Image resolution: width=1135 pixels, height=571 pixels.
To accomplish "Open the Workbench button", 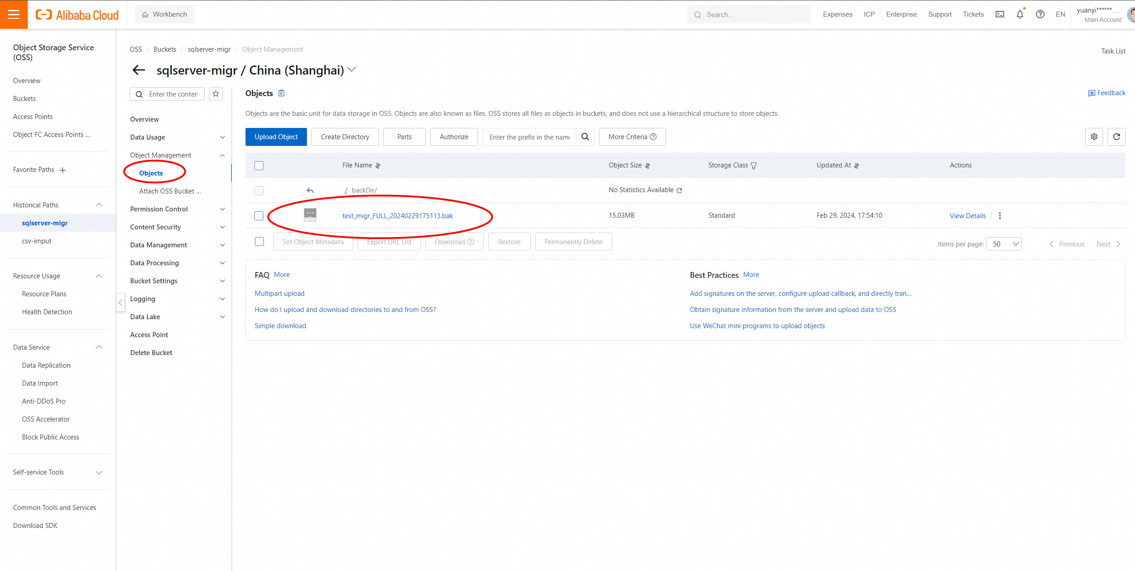I will [164, 14].
